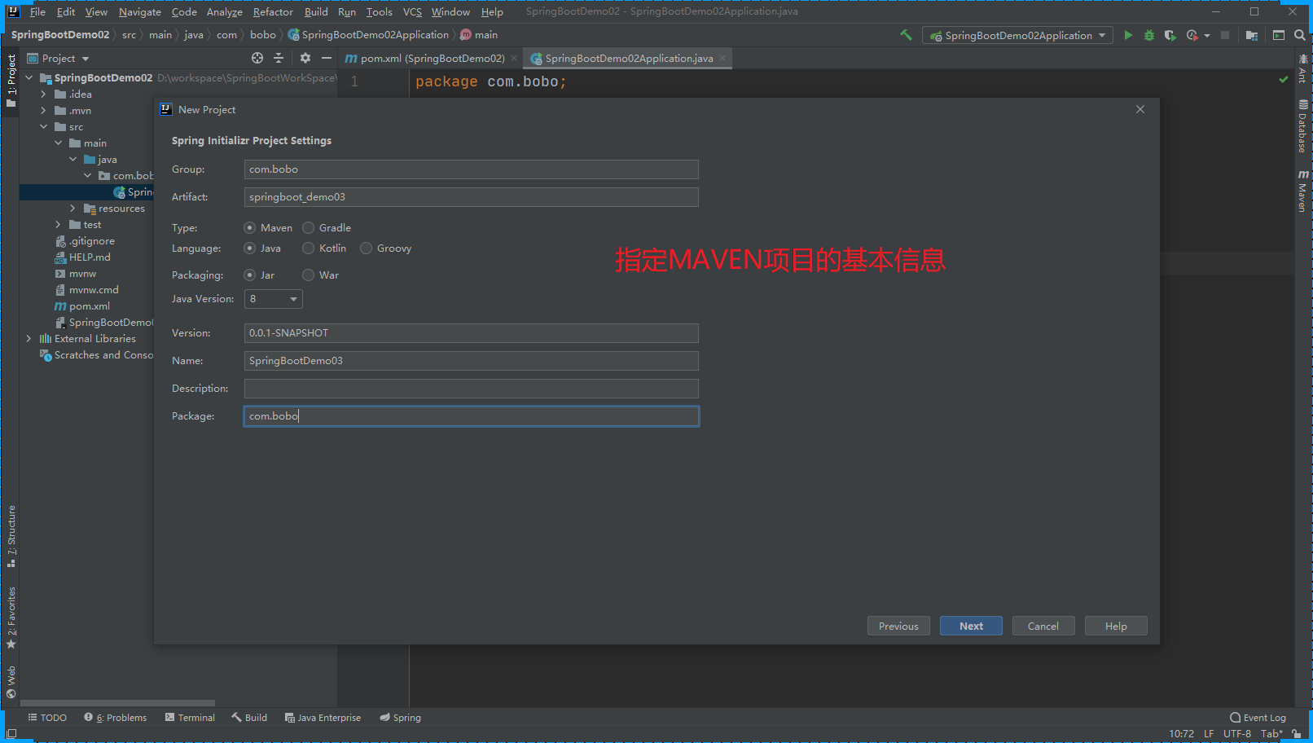Screen dimensions: 1313x743
Task: Click the Group input field
Action: 471,169
